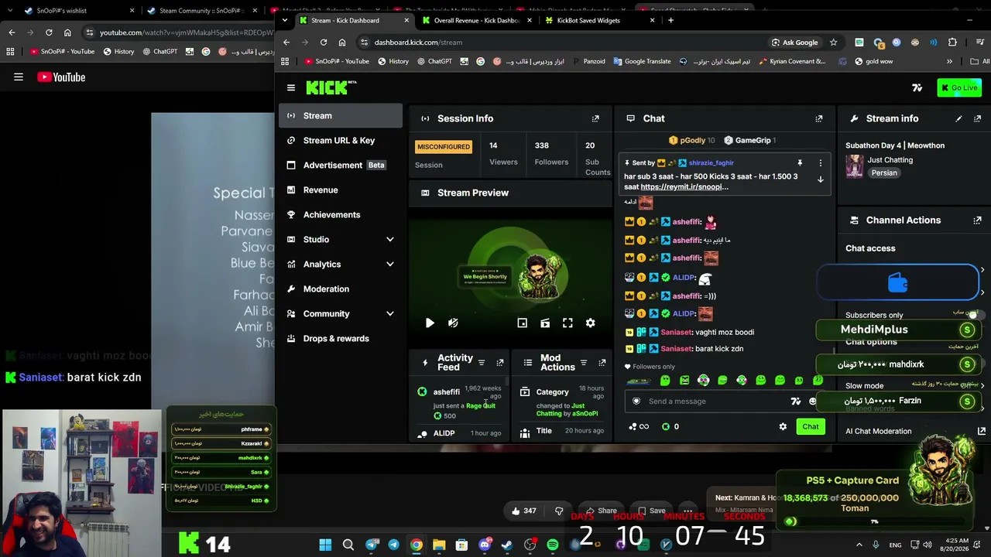
Task: Pop out the Mod Actions panel
Action: pyautogui.click(x=602, y=363)
